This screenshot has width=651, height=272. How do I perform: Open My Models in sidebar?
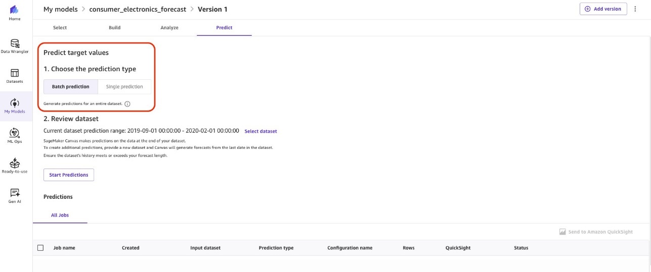[15, 106]
